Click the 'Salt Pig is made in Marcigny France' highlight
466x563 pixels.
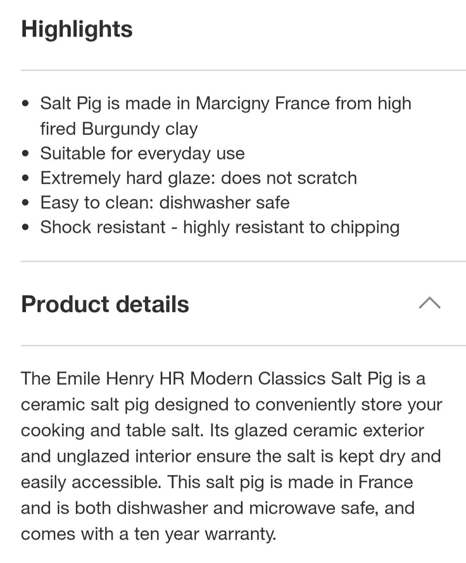pyautogui.click(x=225, y=104)
